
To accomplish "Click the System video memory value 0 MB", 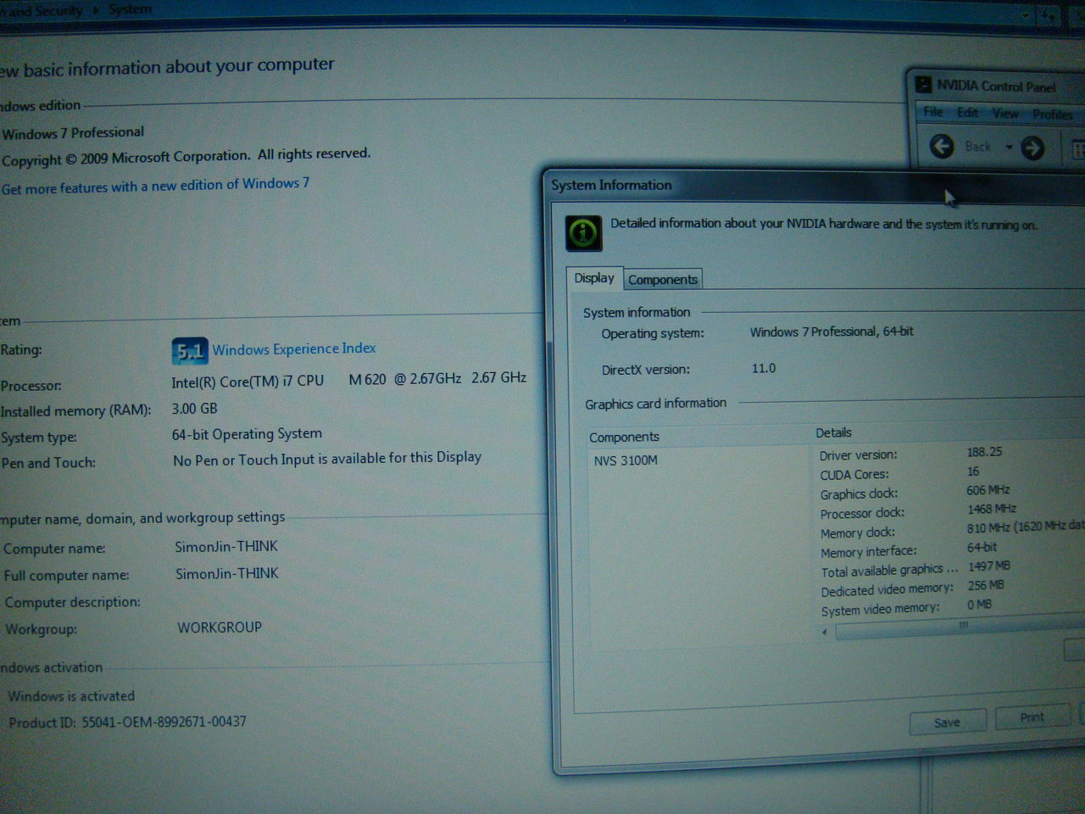I will (980, 605).
